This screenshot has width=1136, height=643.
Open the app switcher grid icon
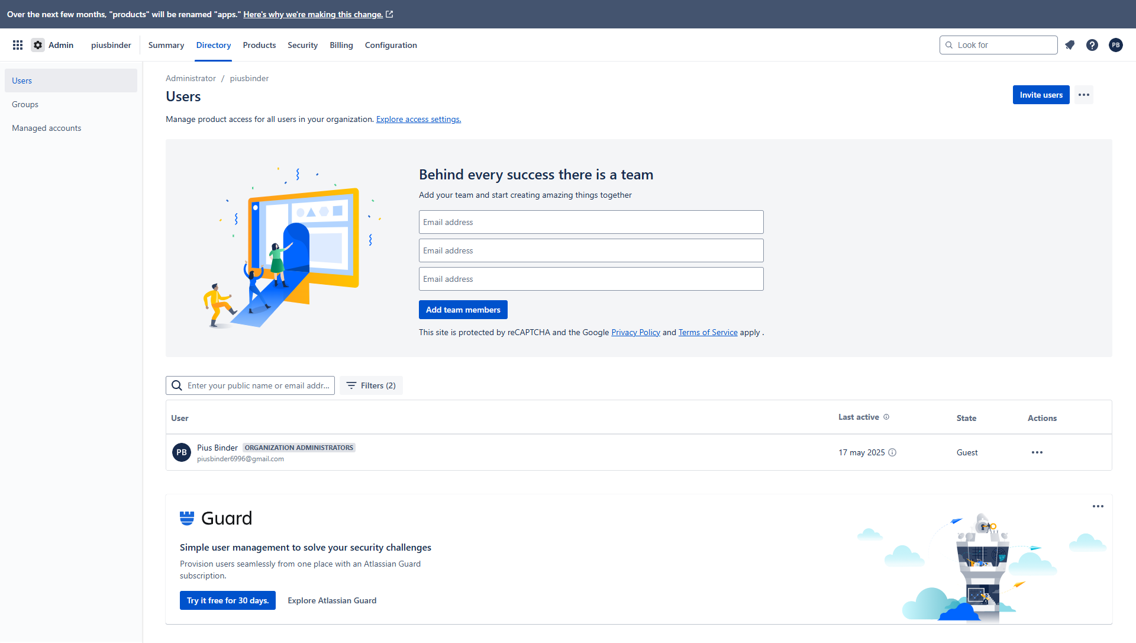click(x=18, y=45)
